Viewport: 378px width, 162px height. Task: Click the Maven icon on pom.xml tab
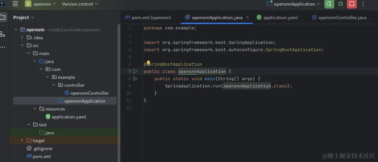pos(128,17)
